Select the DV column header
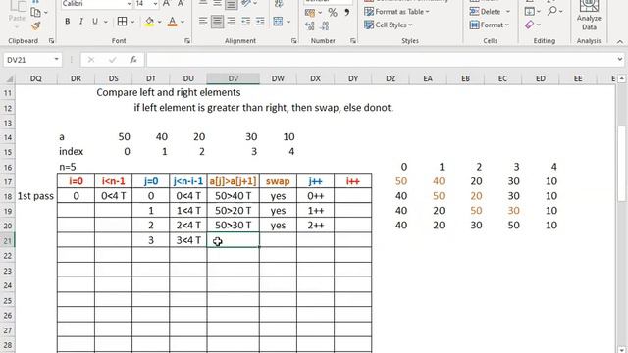The image size is (628, 353). coord(234,78)
